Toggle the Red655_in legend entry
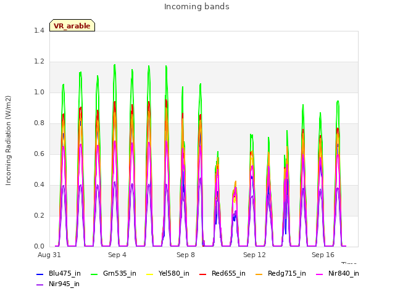Viewport: 395px width, 296px height. click(222, 273)
